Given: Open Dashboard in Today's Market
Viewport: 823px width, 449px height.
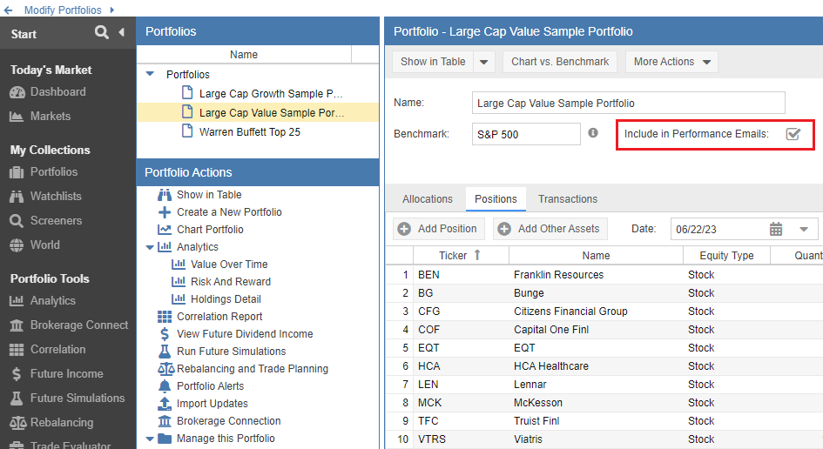Looking at the screenshot, I should (x=48, y=92).
